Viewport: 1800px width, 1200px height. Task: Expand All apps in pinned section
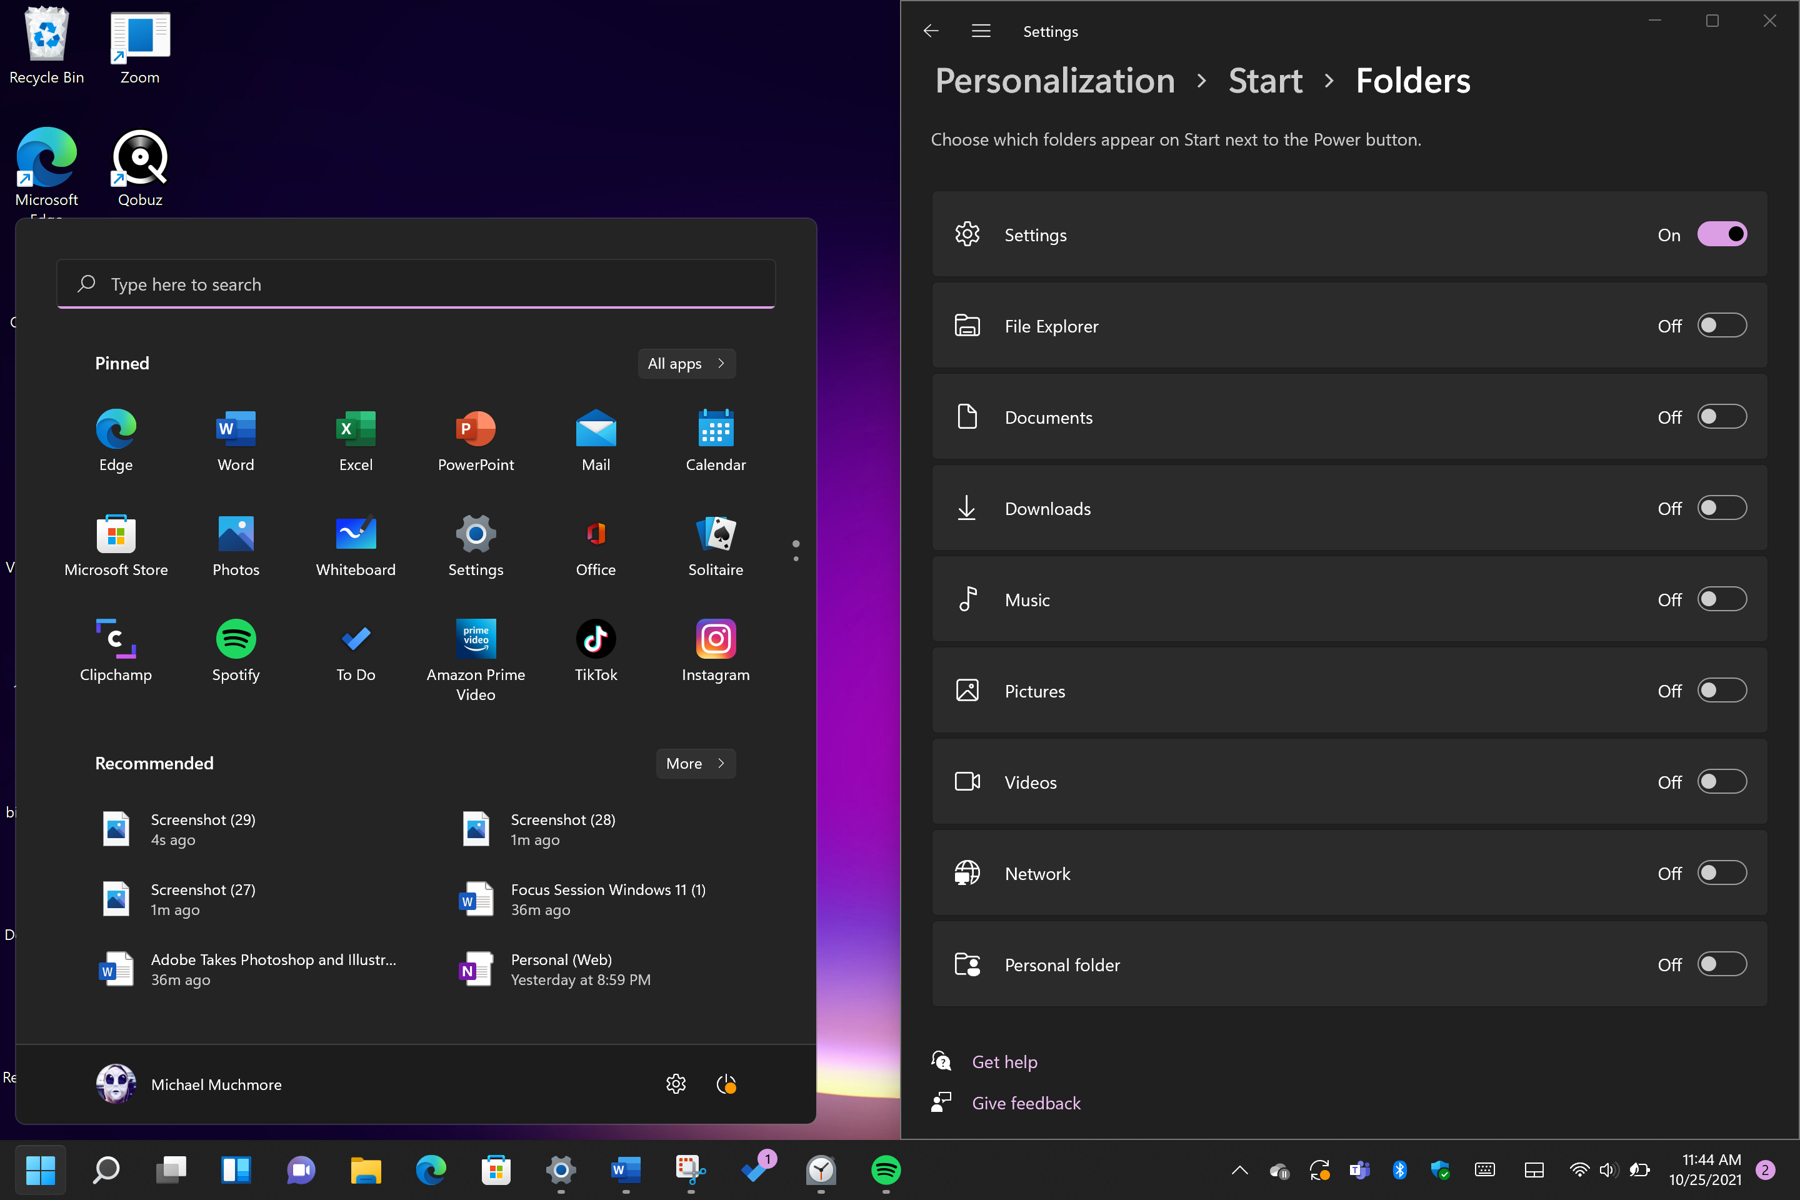(687, 363)
